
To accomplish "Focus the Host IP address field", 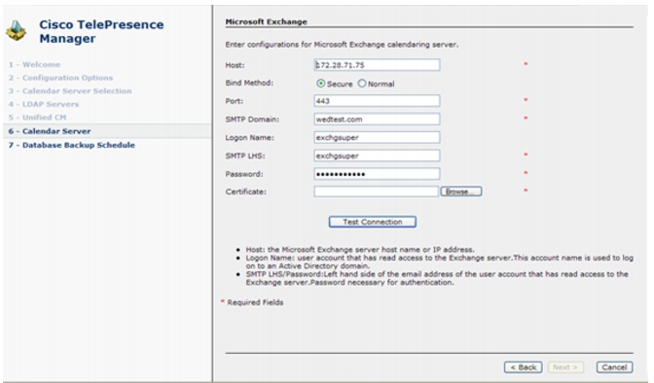I will [377, 64].
